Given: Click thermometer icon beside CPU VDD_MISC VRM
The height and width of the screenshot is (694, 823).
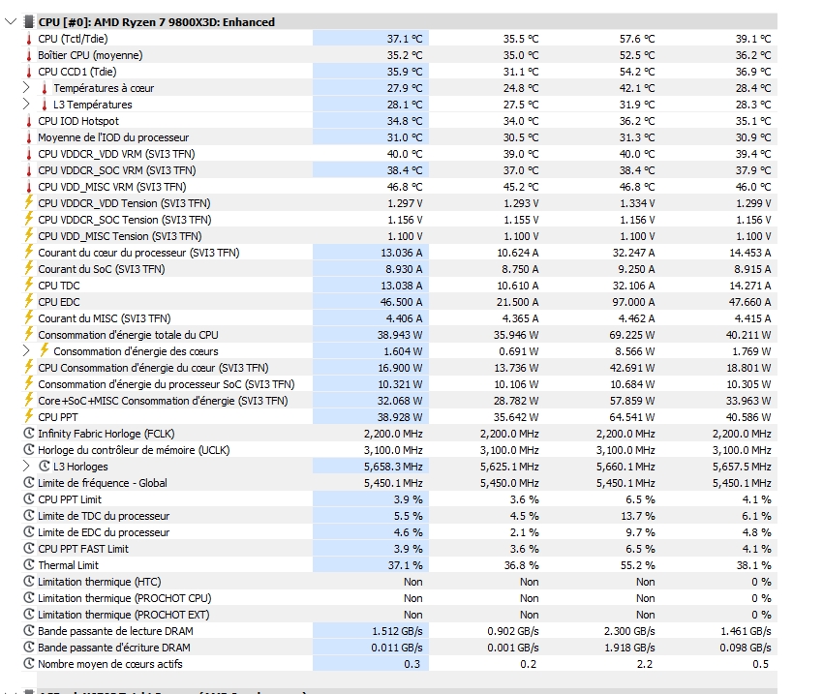Looking at the screenshot, I should [29, 187].
